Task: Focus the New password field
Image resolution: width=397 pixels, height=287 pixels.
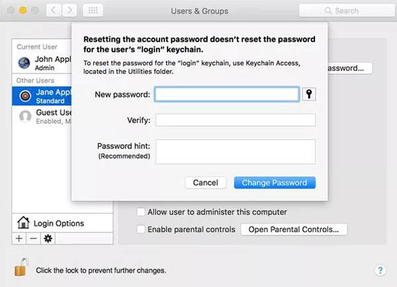Action: pos(227,94)
